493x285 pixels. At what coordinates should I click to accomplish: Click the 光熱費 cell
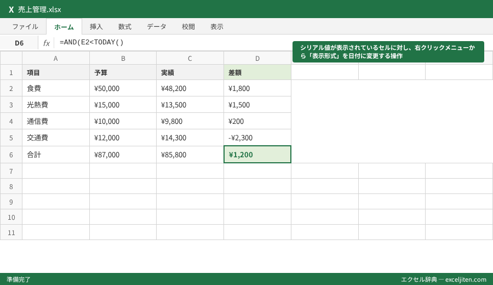[56, 105]
